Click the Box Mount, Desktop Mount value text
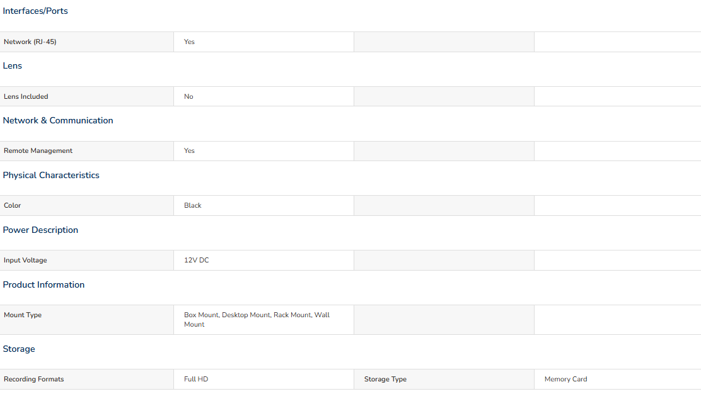 (257, 320)
